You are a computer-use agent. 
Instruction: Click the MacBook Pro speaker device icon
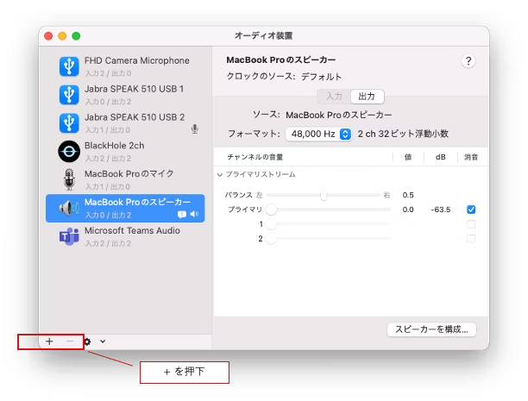coord(69,209)
